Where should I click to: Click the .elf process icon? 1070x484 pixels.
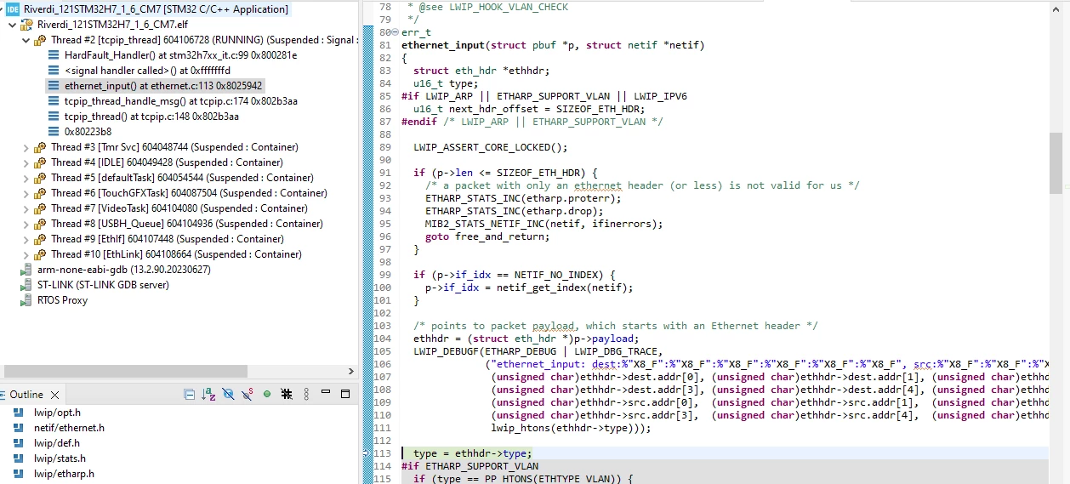[26, 25]
